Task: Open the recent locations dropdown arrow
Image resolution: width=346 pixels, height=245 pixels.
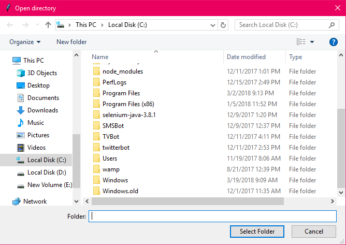Action: [37, 25]
